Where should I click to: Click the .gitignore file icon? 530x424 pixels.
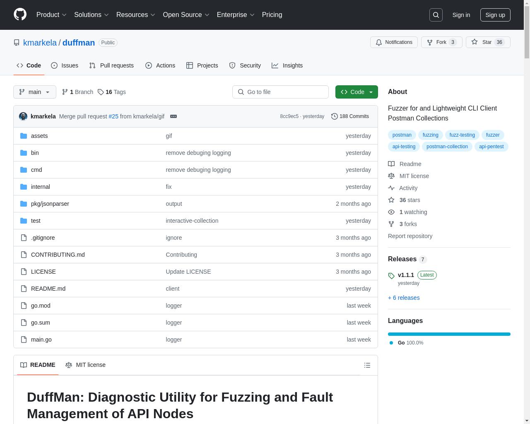coord(24,238)
